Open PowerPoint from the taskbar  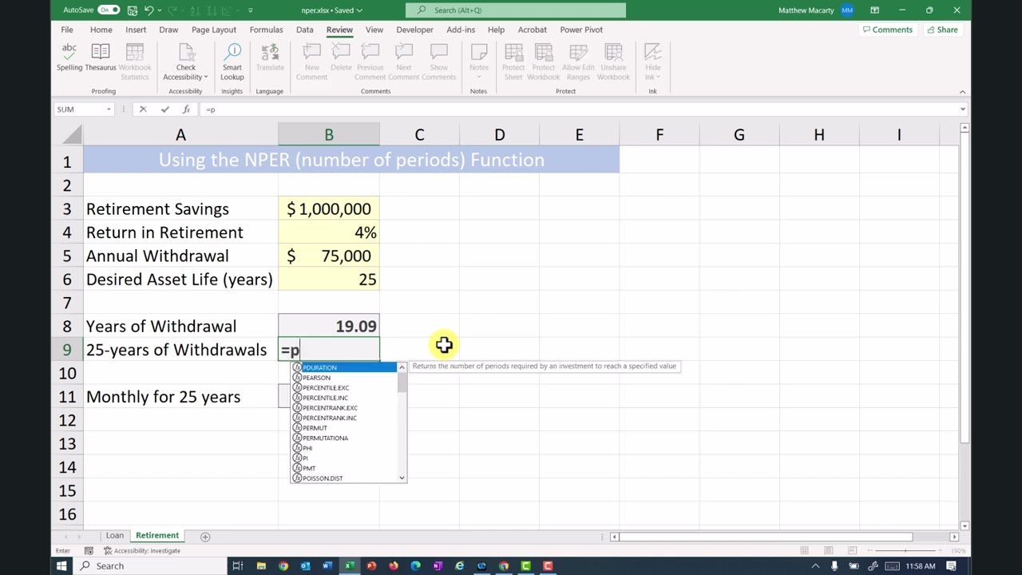click(x=371, y=566)
